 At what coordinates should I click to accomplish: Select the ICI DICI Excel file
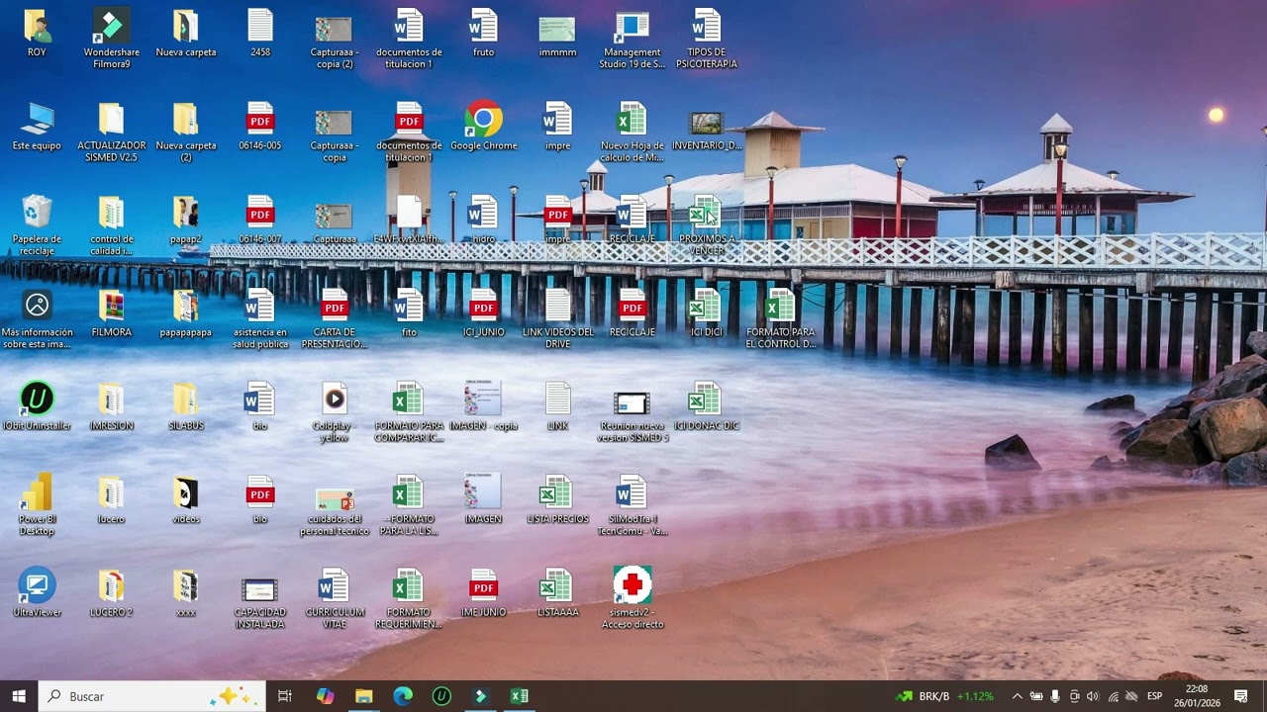click(707, 312)
